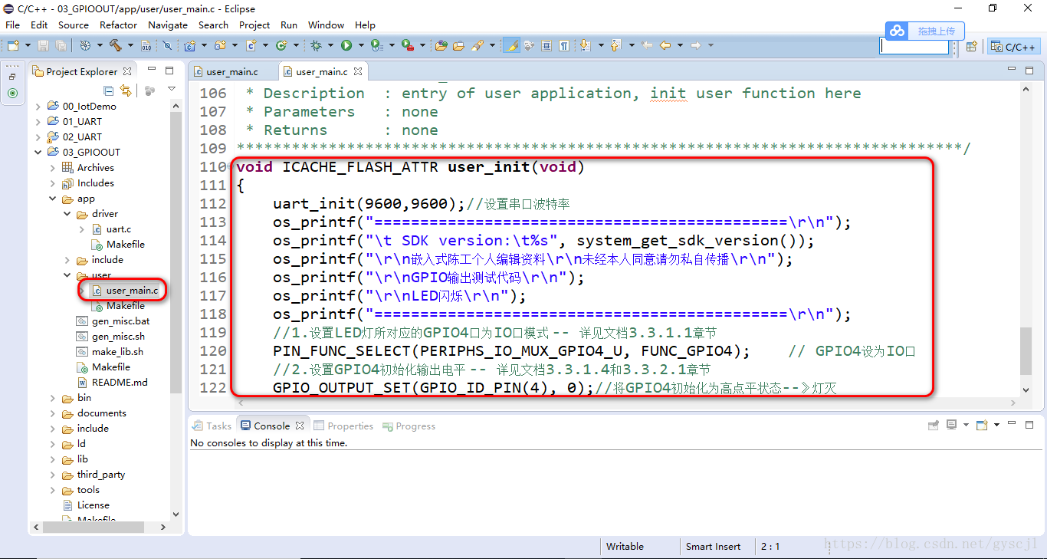
Task: Click the Profile run icon
Action: tap(376, 45)
